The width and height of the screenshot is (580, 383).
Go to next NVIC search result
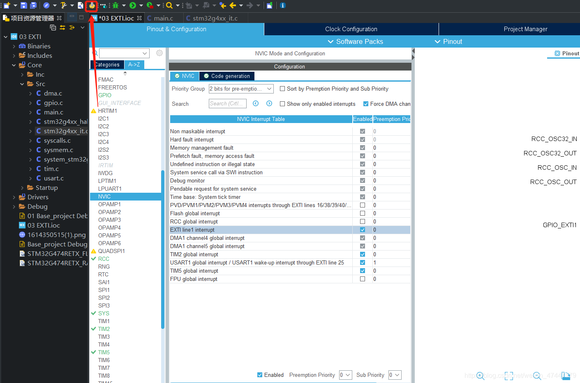[269, 103]
